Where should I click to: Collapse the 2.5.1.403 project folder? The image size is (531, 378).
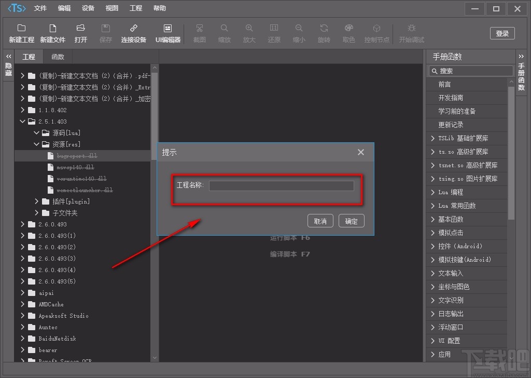[23, 122]
